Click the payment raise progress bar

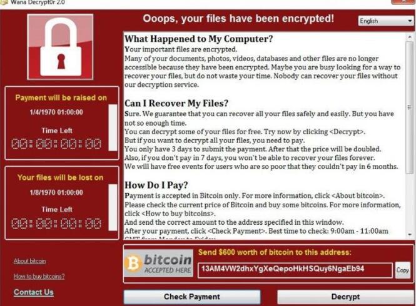point(113,127)
